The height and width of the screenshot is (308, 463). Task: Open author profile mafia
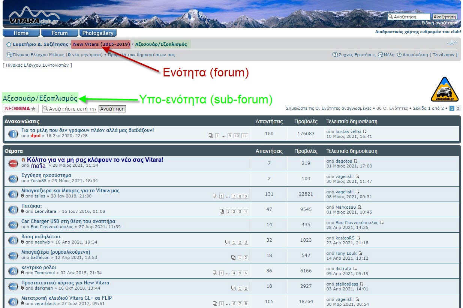point(38,166)
